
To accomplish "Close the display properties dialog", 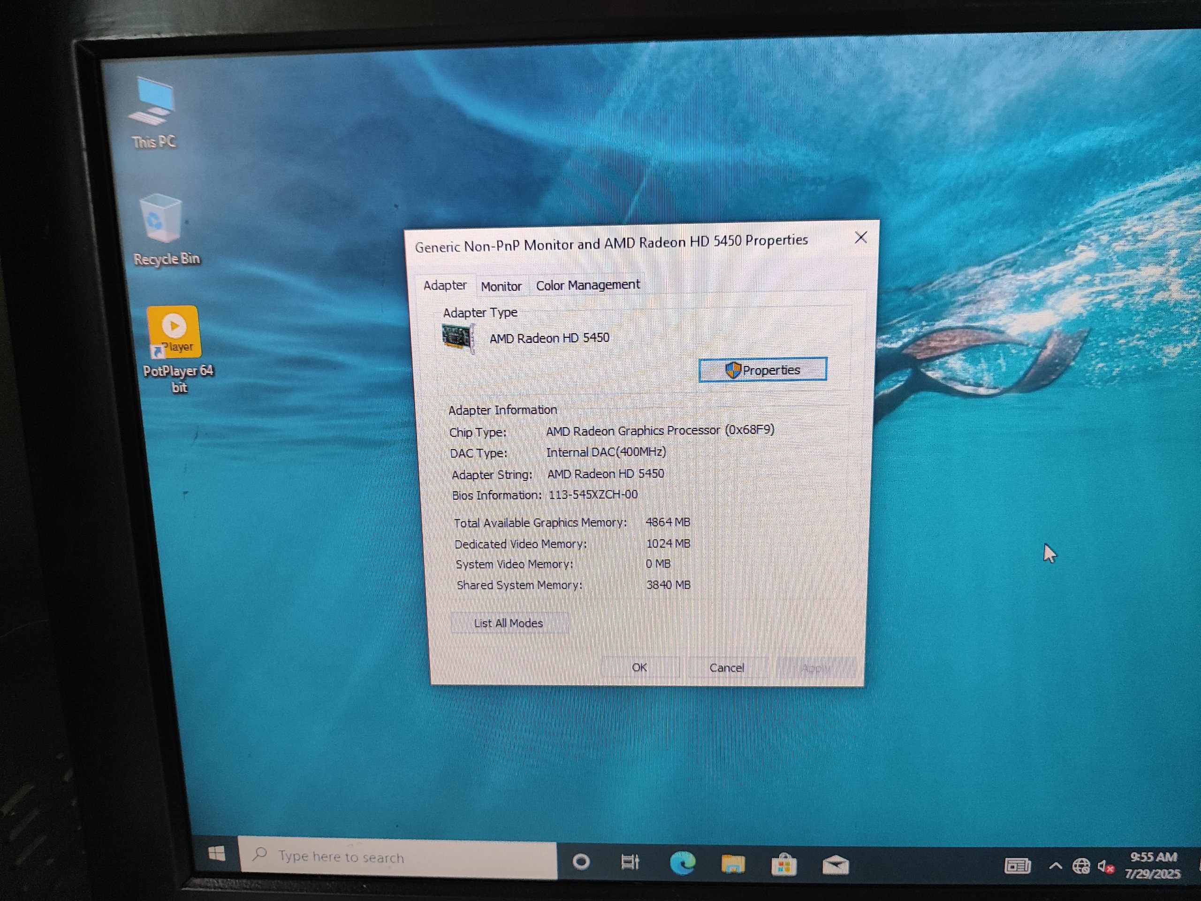I will coord(861,237).
